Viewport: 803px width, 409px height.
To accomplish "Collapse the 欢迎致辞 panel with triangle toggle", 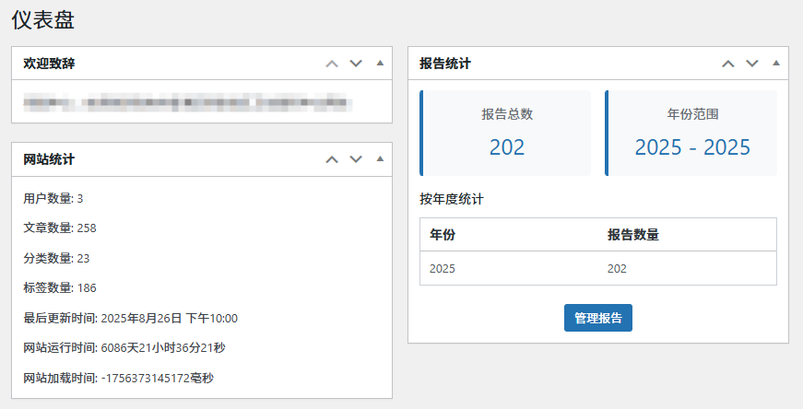I will click(x=380, y=64).
